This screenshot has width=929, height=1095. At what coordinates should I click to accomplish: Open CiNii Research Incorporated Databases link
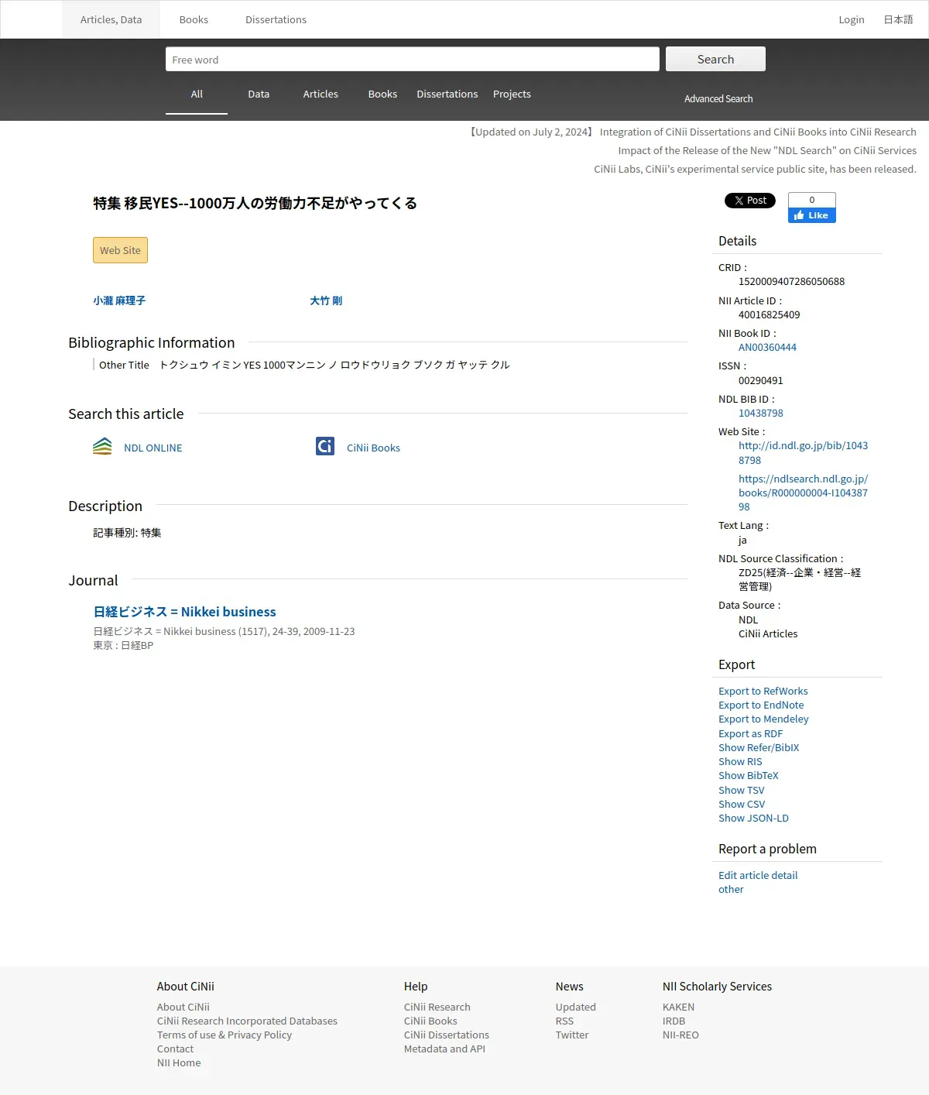[247, 1021]
